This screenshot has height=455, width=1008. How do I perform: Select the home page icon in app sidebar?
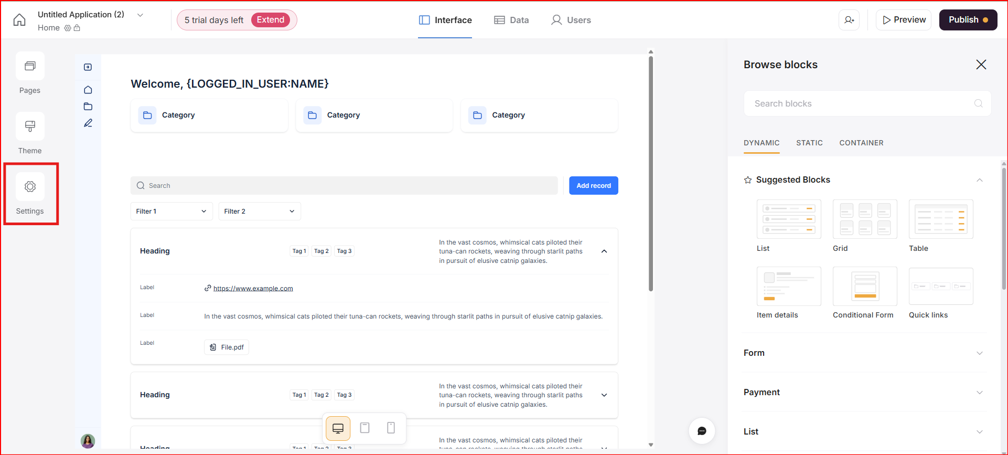point(88,90)
